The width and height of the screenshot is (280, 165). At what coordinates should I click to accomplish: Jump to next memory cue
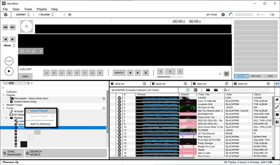click(138, 72)
